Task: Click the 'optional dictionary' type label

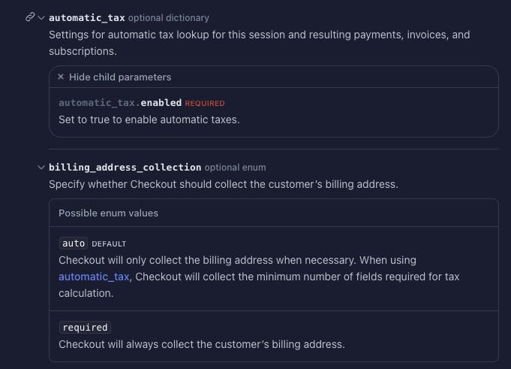Action: click(169, 17)
